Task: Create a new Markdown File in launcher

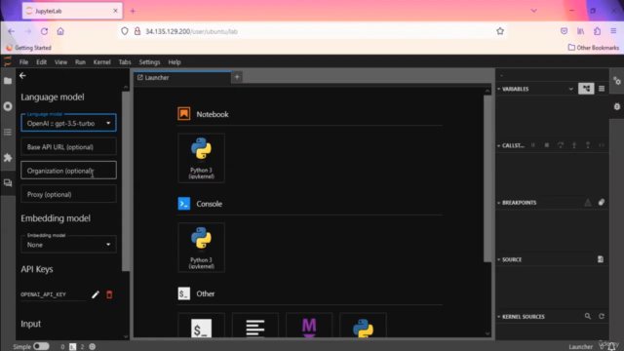Action: coord(309,326)
